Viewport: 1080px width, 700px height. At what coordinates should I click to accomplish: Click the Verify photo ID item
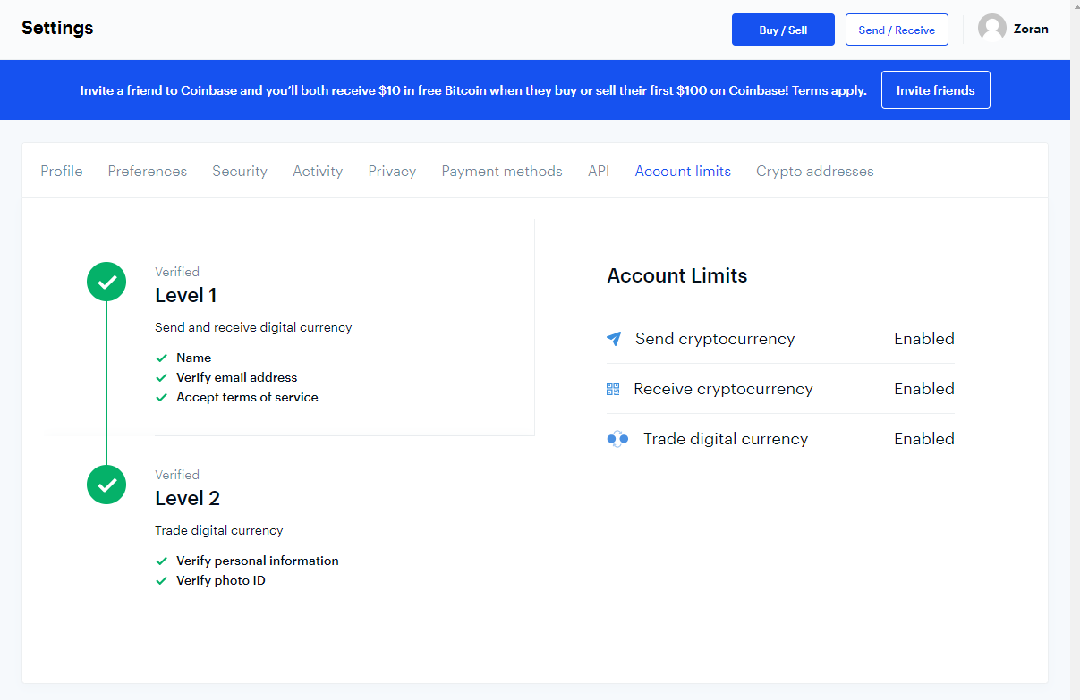coord(221,580)
